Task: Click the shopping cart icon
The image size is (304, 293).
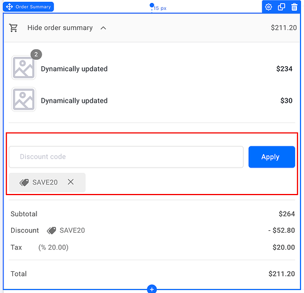Action: pyautogui.click(x=13, y=28)
